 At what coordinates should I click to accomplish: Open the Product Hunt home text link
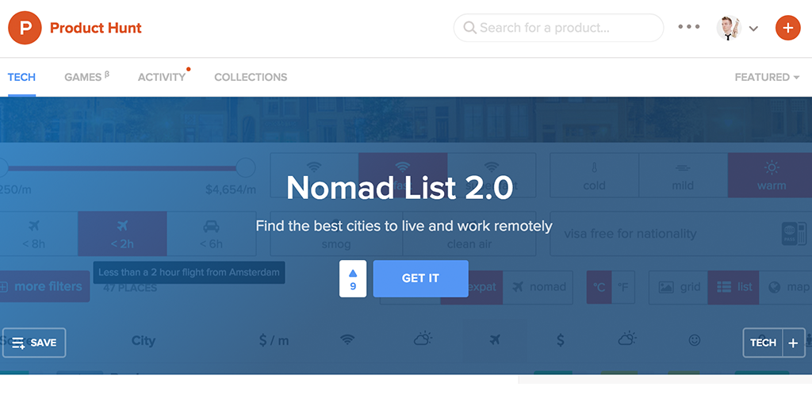[96, 28]
